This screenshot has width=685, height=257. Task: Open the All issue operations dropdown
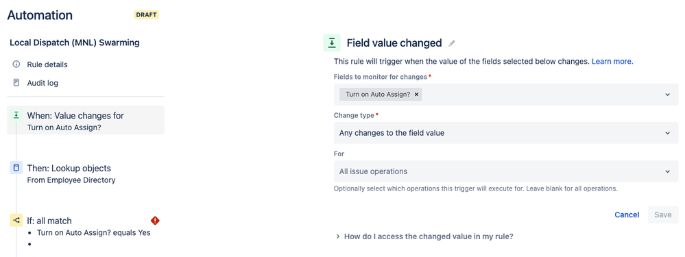[x=506, y=171]
